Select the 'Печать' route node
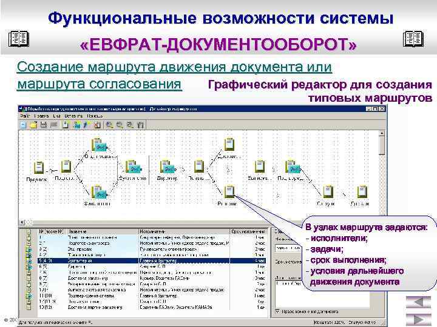Image resolution: width=437 pixels, height=327 pixels. pos(199,167)
